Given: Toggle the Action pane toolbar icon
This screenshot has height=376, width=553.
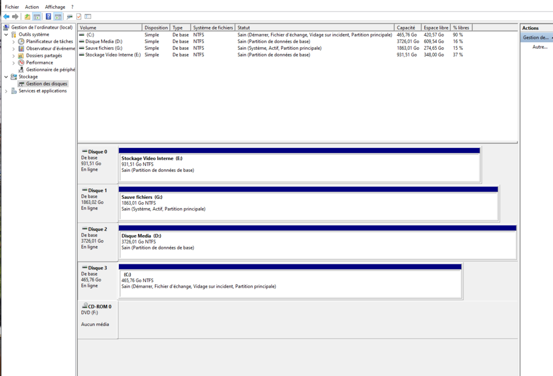Looking at the screenshot, I should (x=58, y=17).
